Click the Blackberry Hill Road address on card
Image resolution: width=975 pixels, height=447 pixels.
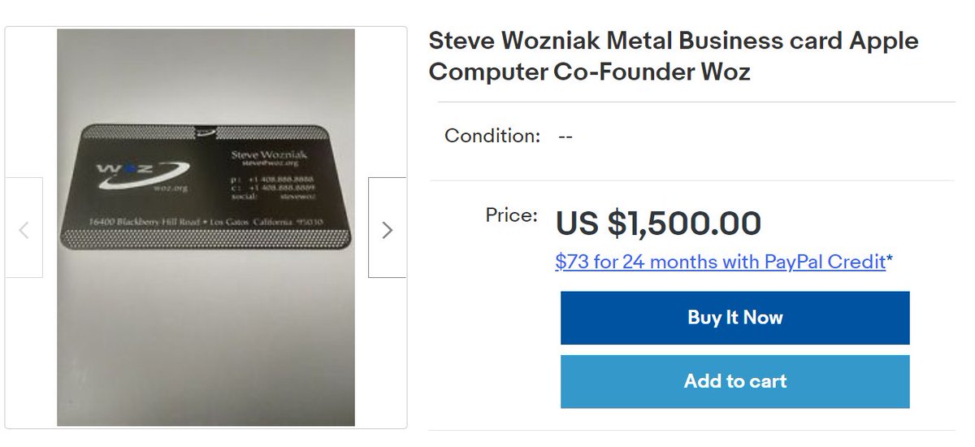click(x=205, y=221)
